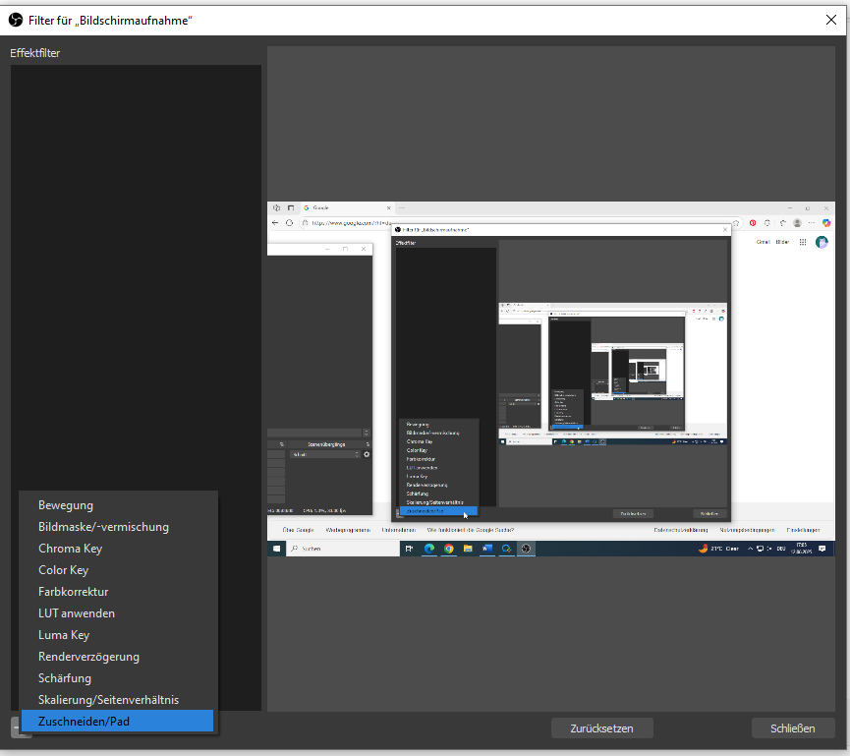Choose Bewegung from the filter menu

[117, 505]
